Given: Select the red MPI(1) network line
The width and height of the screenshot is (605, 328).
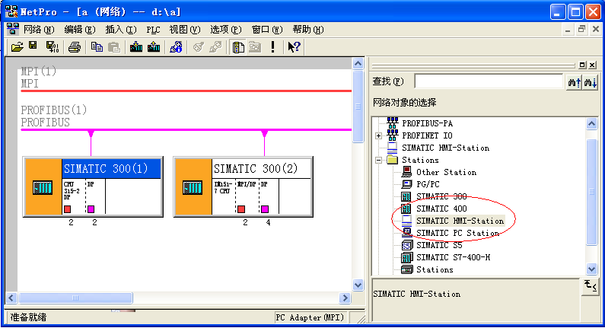Looking at the screenshot, I should (x=186, y=91).
